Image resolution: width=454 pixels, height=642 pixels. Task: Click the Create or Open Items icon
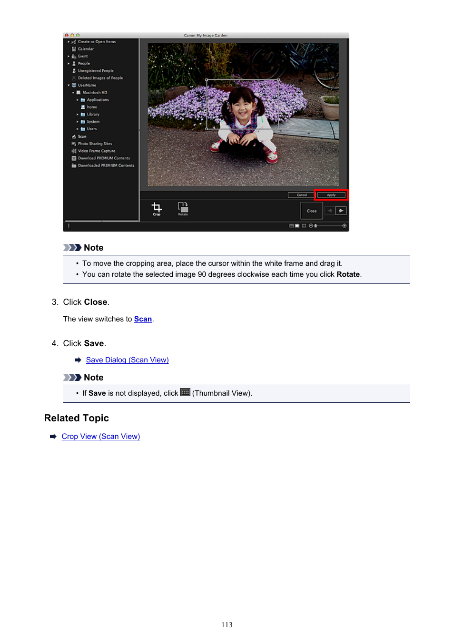(x=74, y=42)
